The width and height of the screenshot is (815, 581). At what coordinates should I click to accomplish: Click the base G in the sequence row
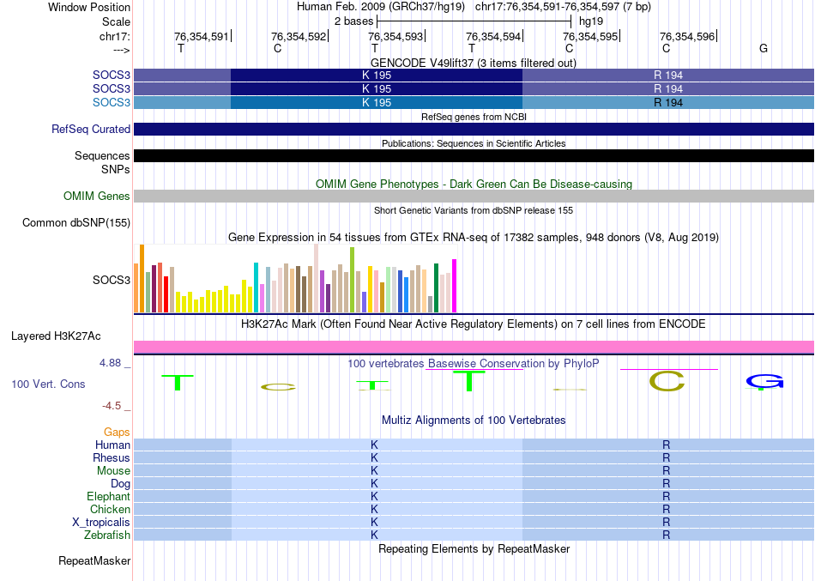point(764,48)
